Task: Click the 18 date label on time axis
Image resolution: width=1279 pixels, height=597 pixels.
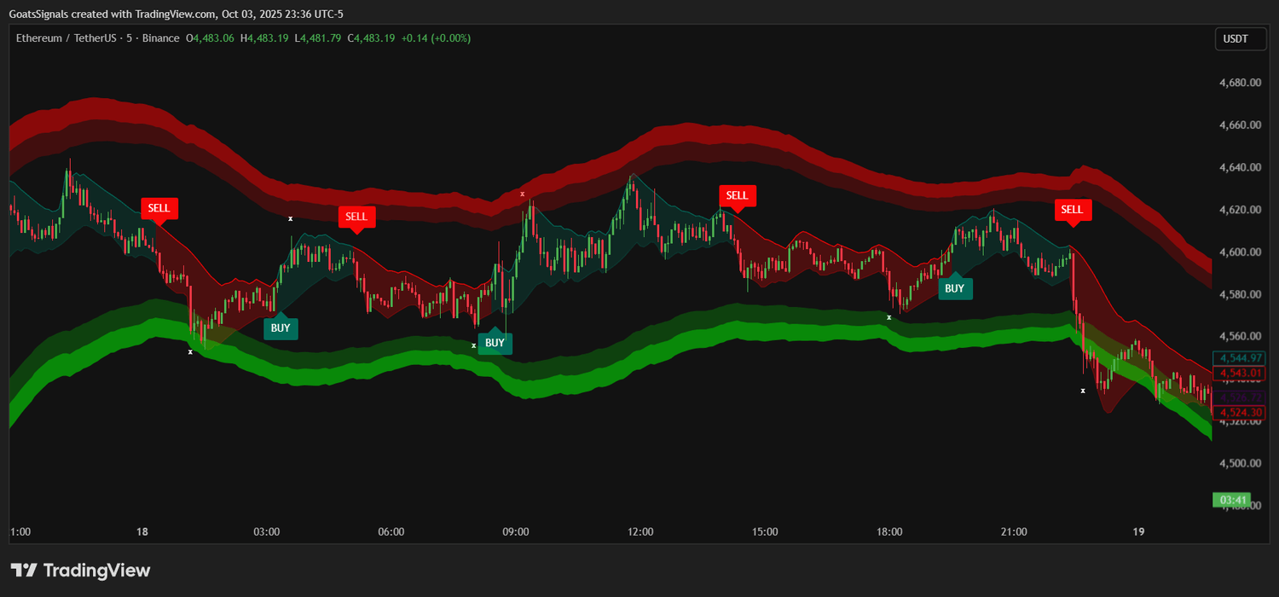Action: pyautogui.click(x=142, y=532)
